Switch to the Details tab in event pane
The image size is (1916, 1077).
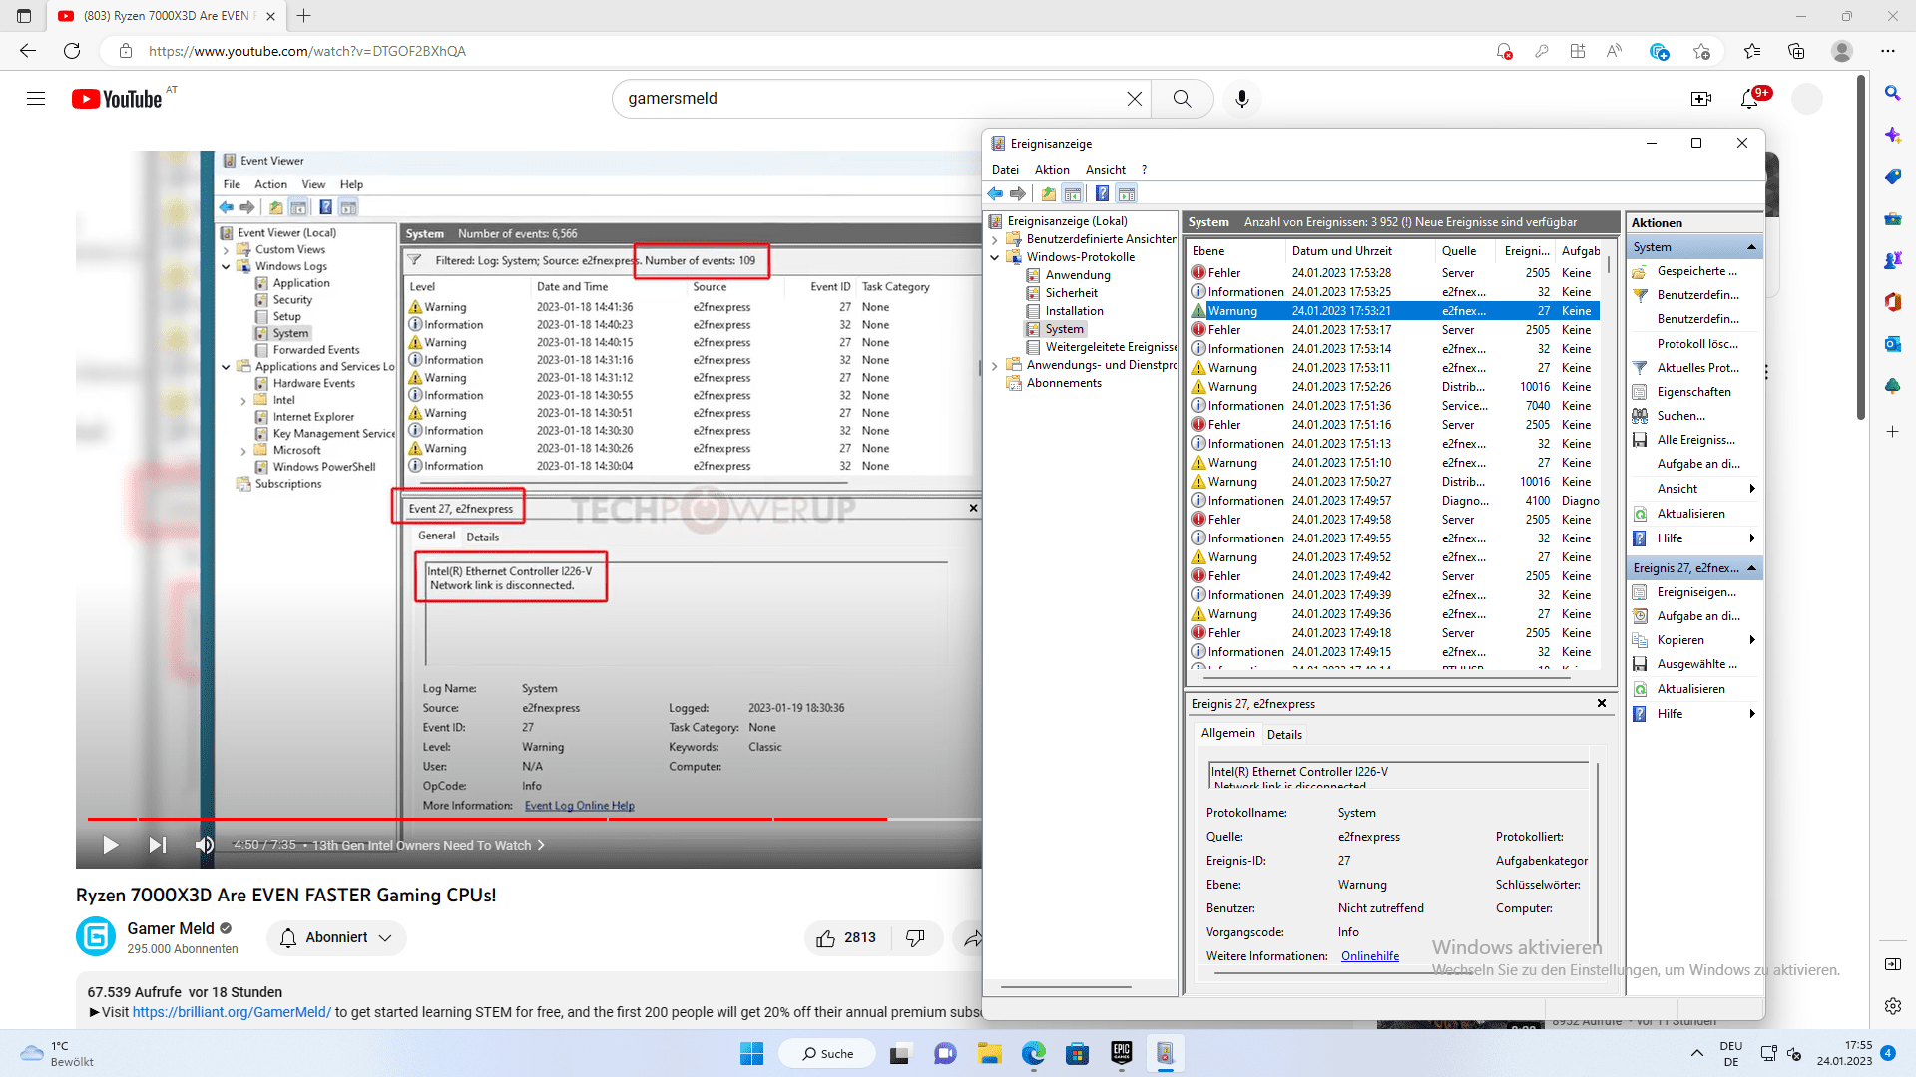[x=1284, y=735]
